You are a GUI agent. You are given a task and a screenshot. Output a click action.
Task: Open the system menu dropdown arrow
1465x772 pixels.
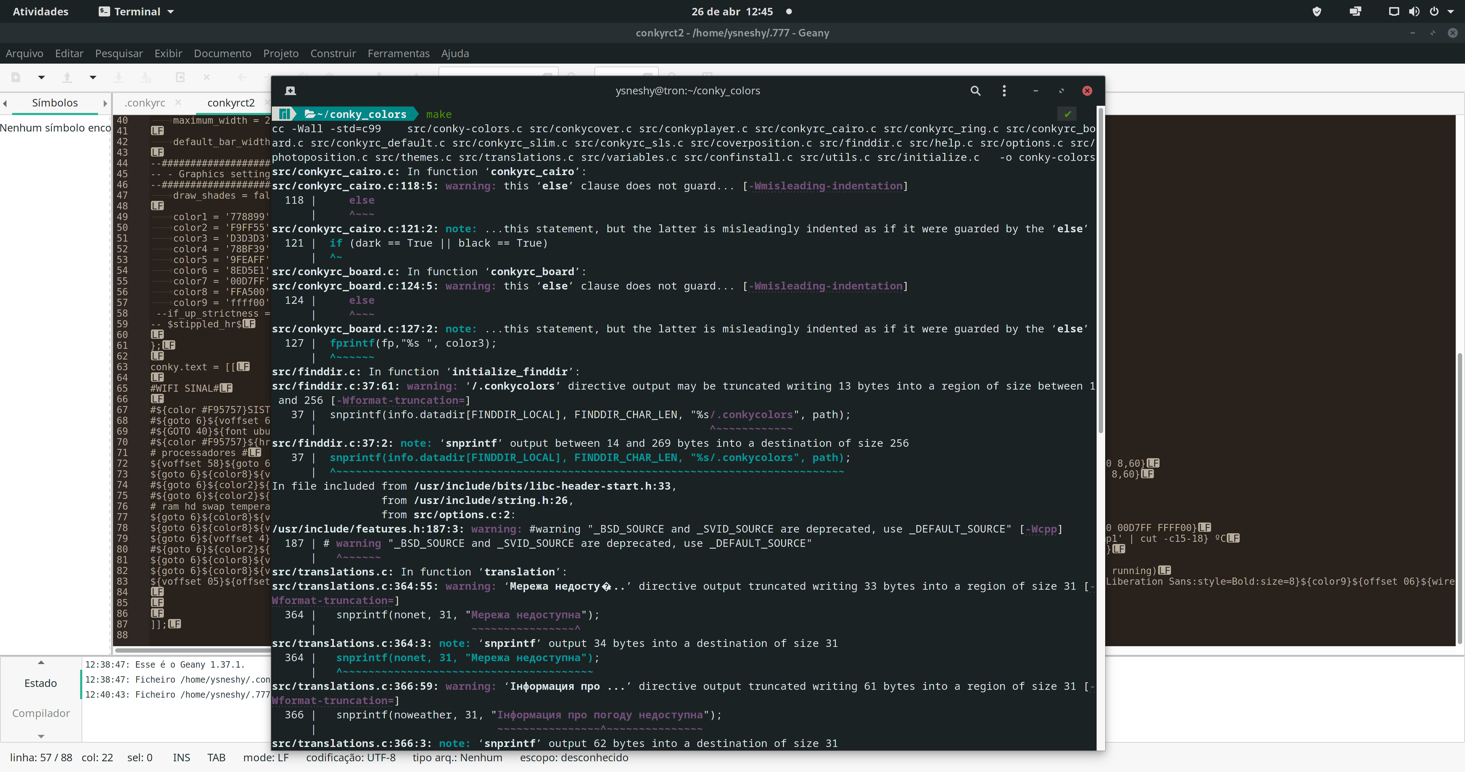click(1451, 11)
